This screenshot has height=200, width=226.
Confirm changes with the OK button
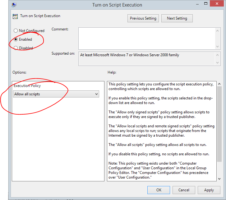(159, 190)
